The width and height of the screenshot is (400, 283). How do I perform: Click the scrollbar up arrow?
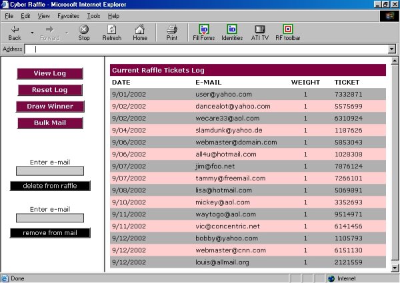pos(395,61)
